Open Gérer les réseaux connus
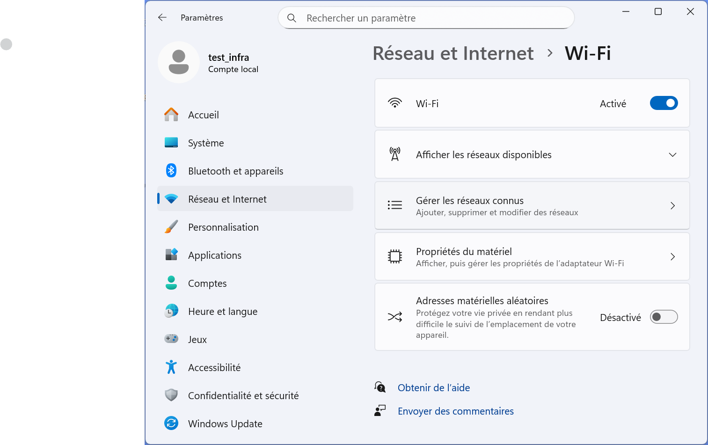 (x=532, y=206)
